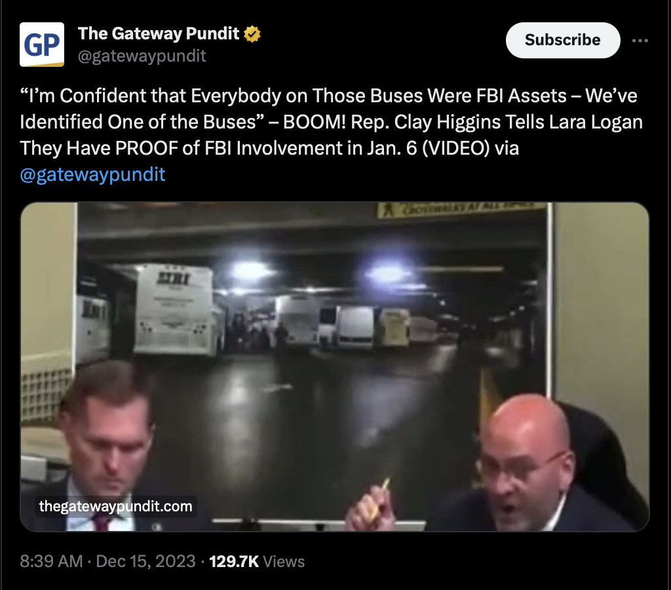Select the 129.7K view count
671x590 pixels.
(234, 561)
